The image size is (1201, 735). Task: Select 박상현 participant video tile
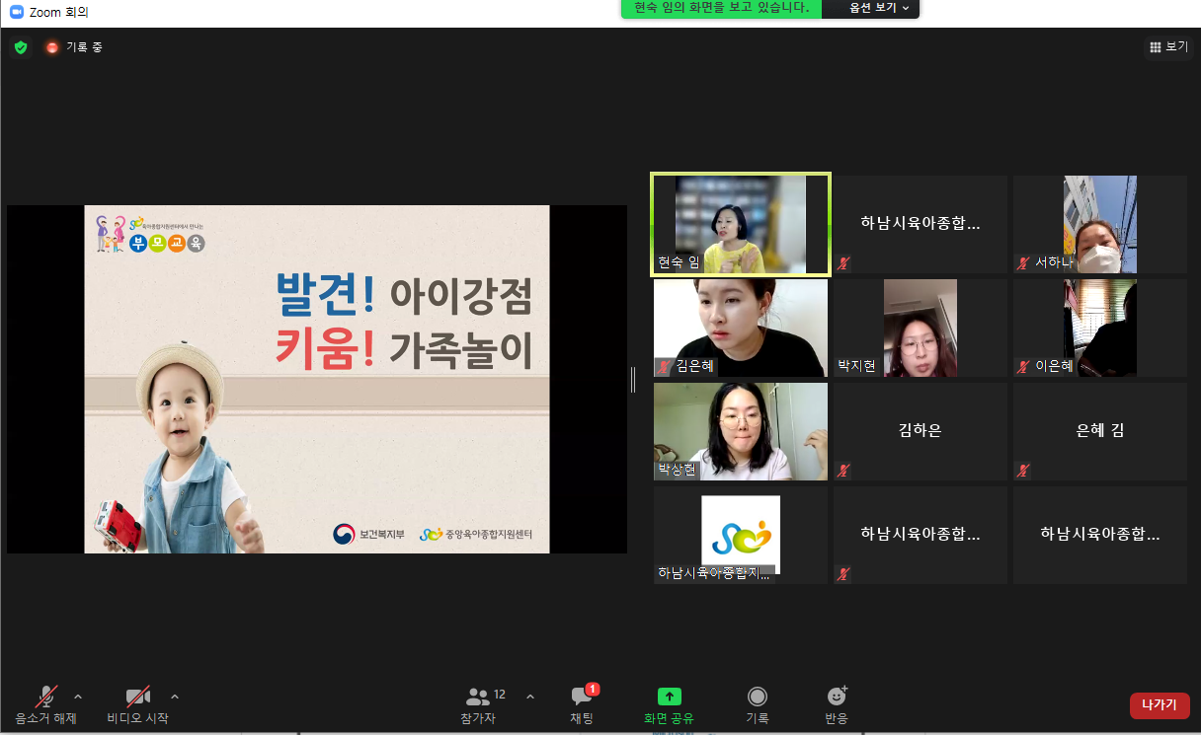point(741,431)
